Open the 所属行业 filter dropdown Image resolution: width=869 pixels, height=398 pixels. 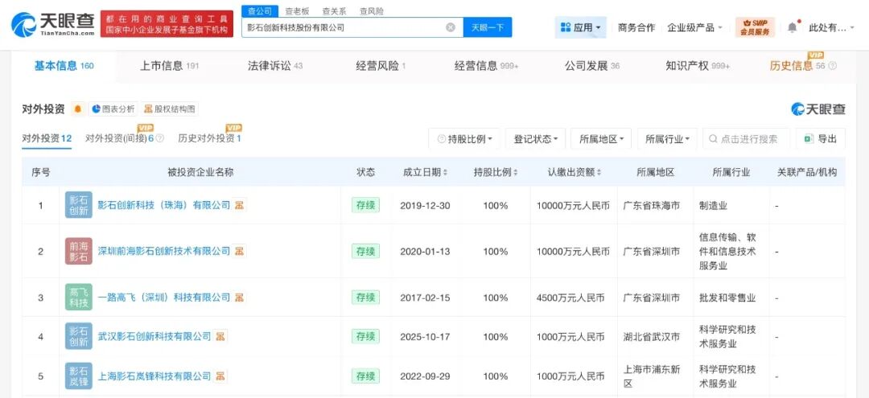[667, 139]
